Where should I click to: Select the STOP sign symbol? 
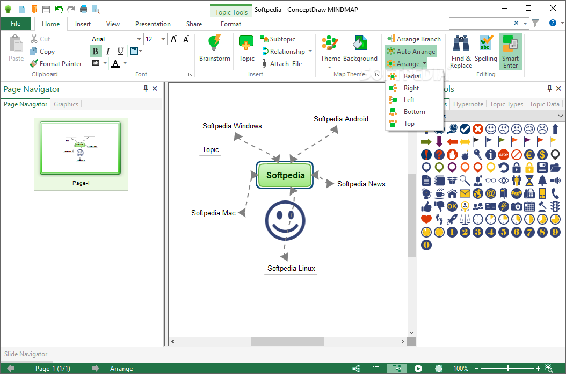click(x=504, y=155)
